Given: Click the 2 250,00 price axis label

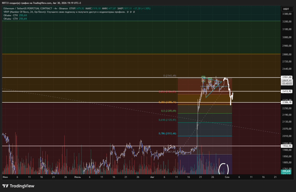Looking at the screenshot, I should (287, 108).
